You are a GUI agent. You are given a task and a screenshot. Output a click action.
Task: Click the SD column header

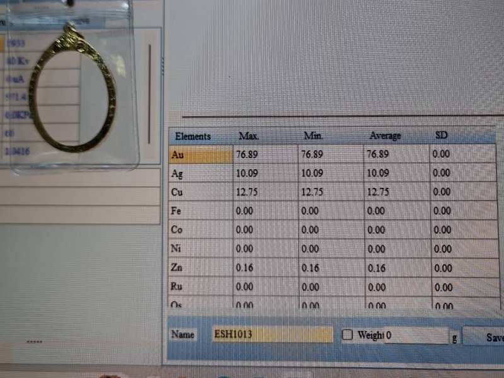(x=441, y=136)
